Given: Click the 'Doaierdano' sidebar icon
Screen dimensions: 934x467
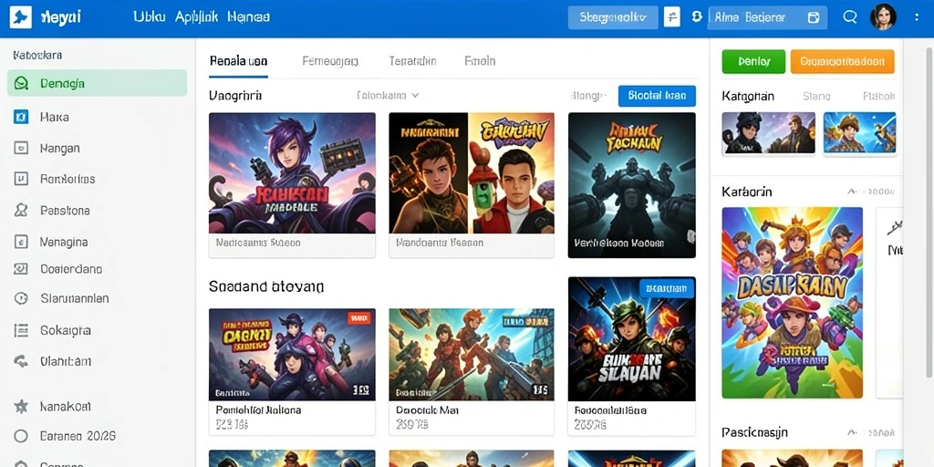Looking at the screenshot, I should pyautogui.click(x=21, y=269).
